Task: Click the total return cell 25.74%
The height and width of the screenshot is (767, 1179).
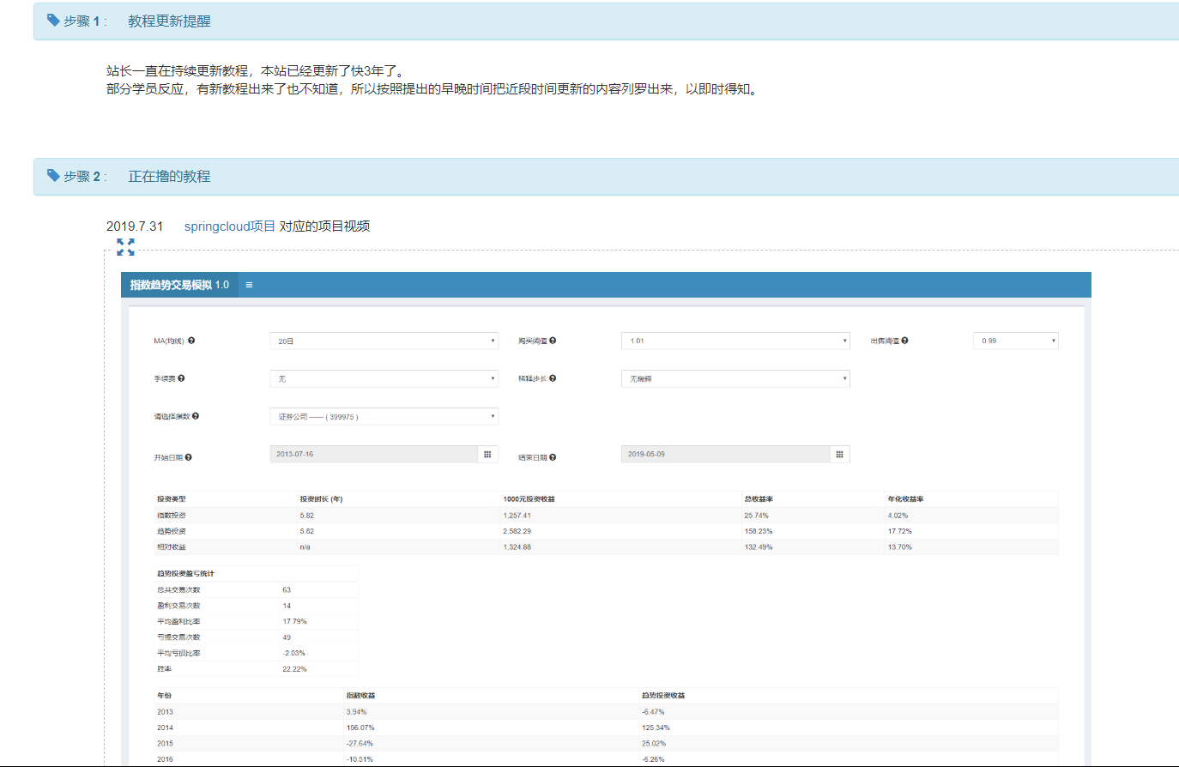Action: click(x=756, y=516)
